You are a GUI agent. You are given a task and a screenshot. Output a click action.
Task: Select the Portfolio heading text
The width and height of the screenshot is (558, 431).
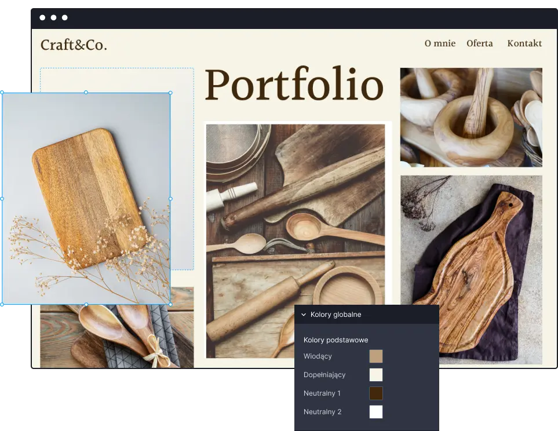(294, 85)
